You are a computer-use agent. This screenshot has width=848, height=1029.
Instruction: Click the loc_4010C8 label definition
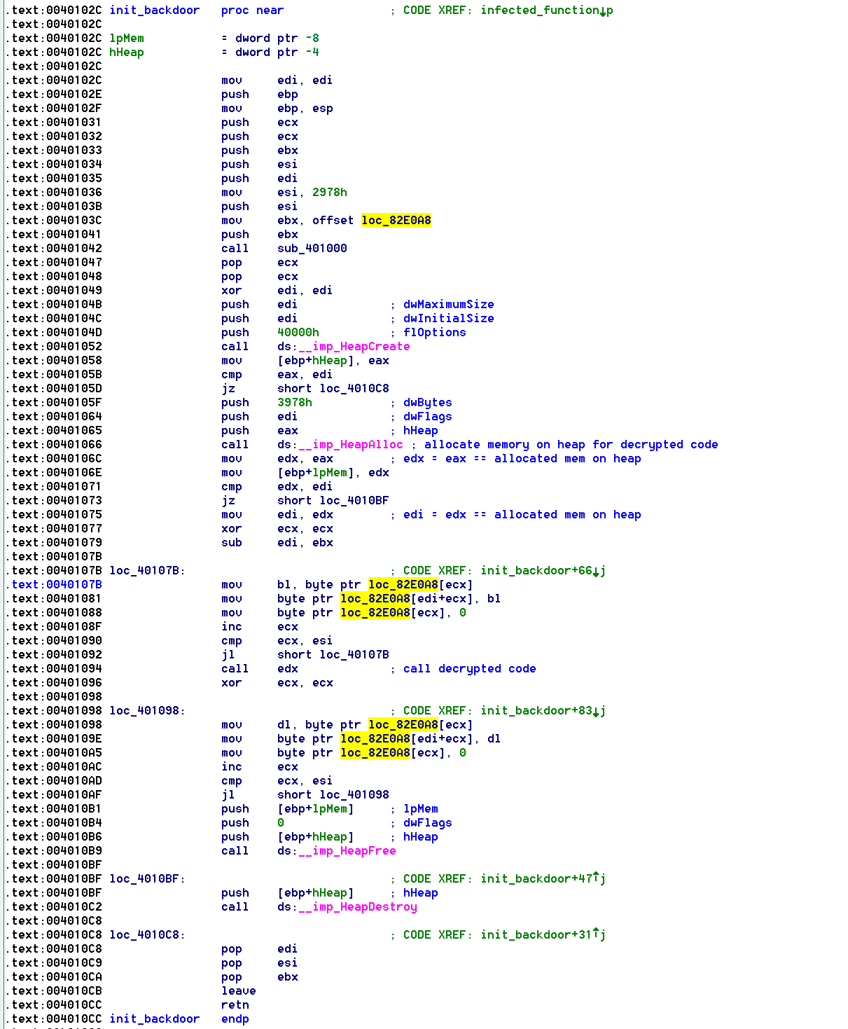point(147,935)
